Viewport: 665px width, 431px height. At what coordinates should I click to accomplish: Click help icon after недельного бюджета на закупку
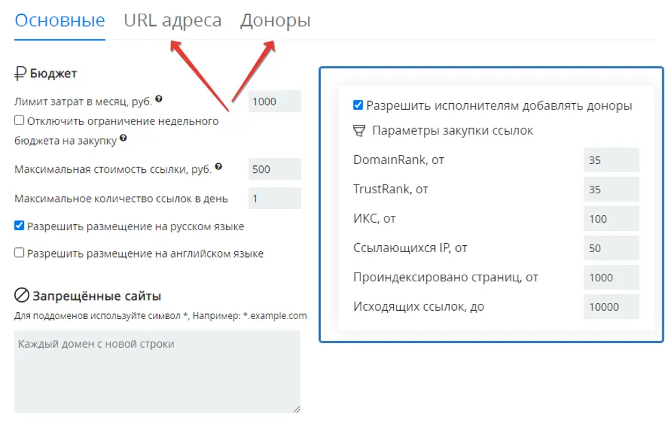click(x=124, y=138)
